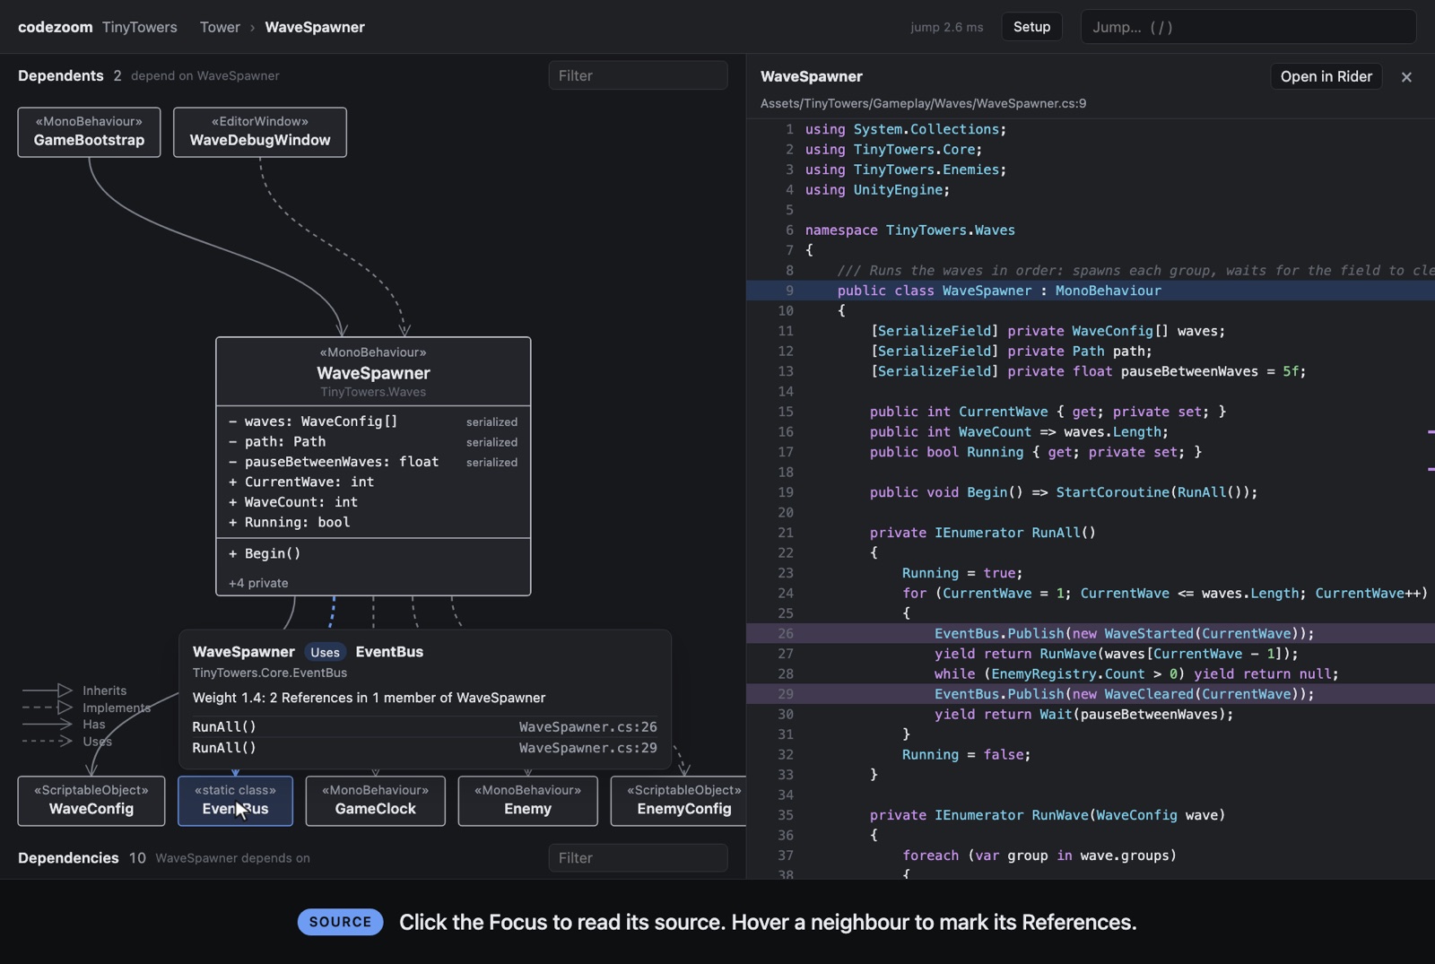This screenshot has width=1435, height=964.
Task: Click the 'CurrentWave: int' member
Action: point(301,482)
